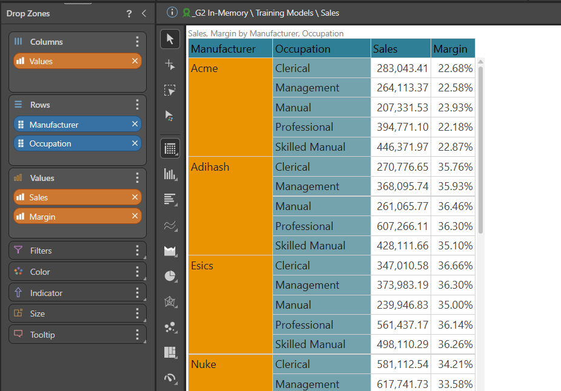The image size is (561, 391).
Task: Collapse the Drop Zones panel
Action: click(x=144, y=13)
